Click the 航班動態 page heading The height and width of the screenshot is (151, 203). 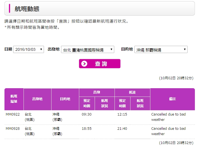tap(27, 9)
